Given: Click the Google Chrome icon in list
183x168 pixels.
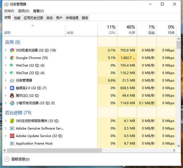Looking at the screenshot, I should click(x=12, y=58).
